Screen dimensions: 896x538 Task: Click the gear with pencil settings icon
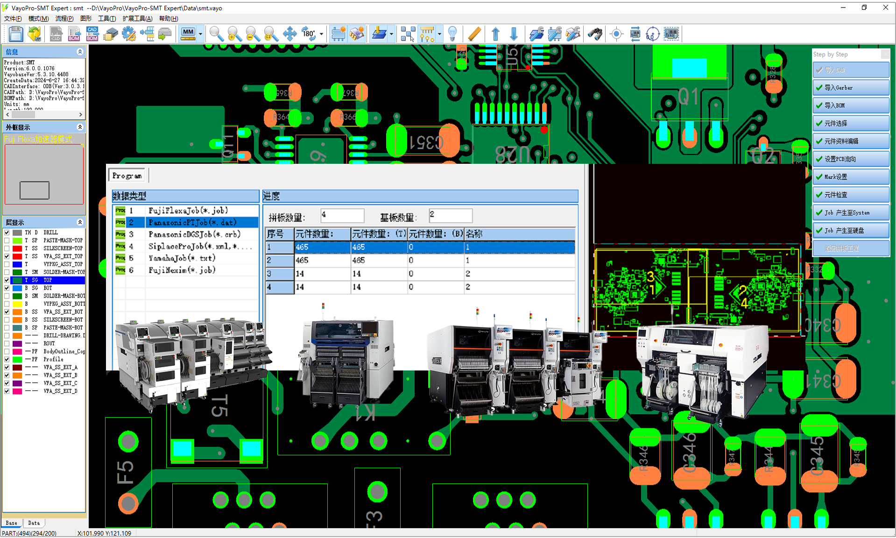point(129,34)
